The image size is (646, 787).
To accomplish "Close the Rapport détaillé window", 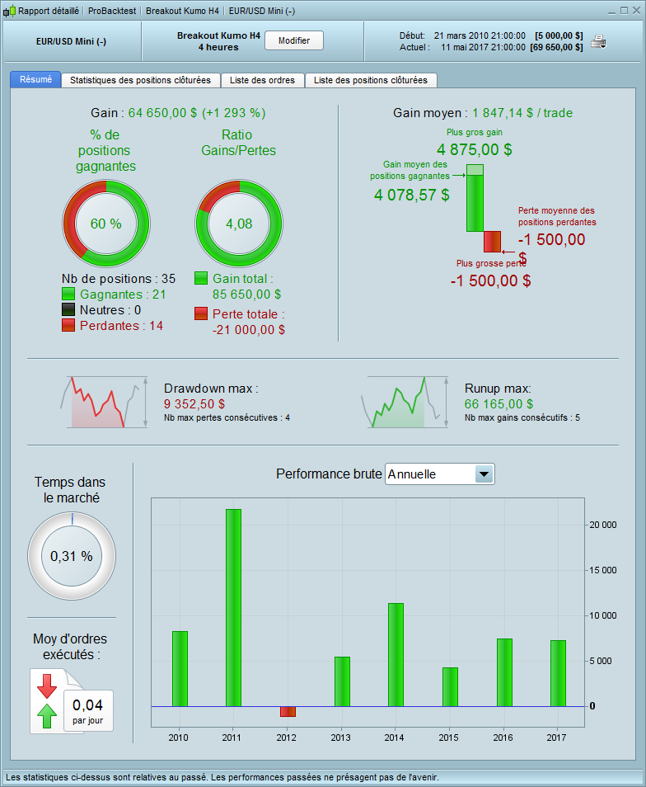I will pos(636,11).
